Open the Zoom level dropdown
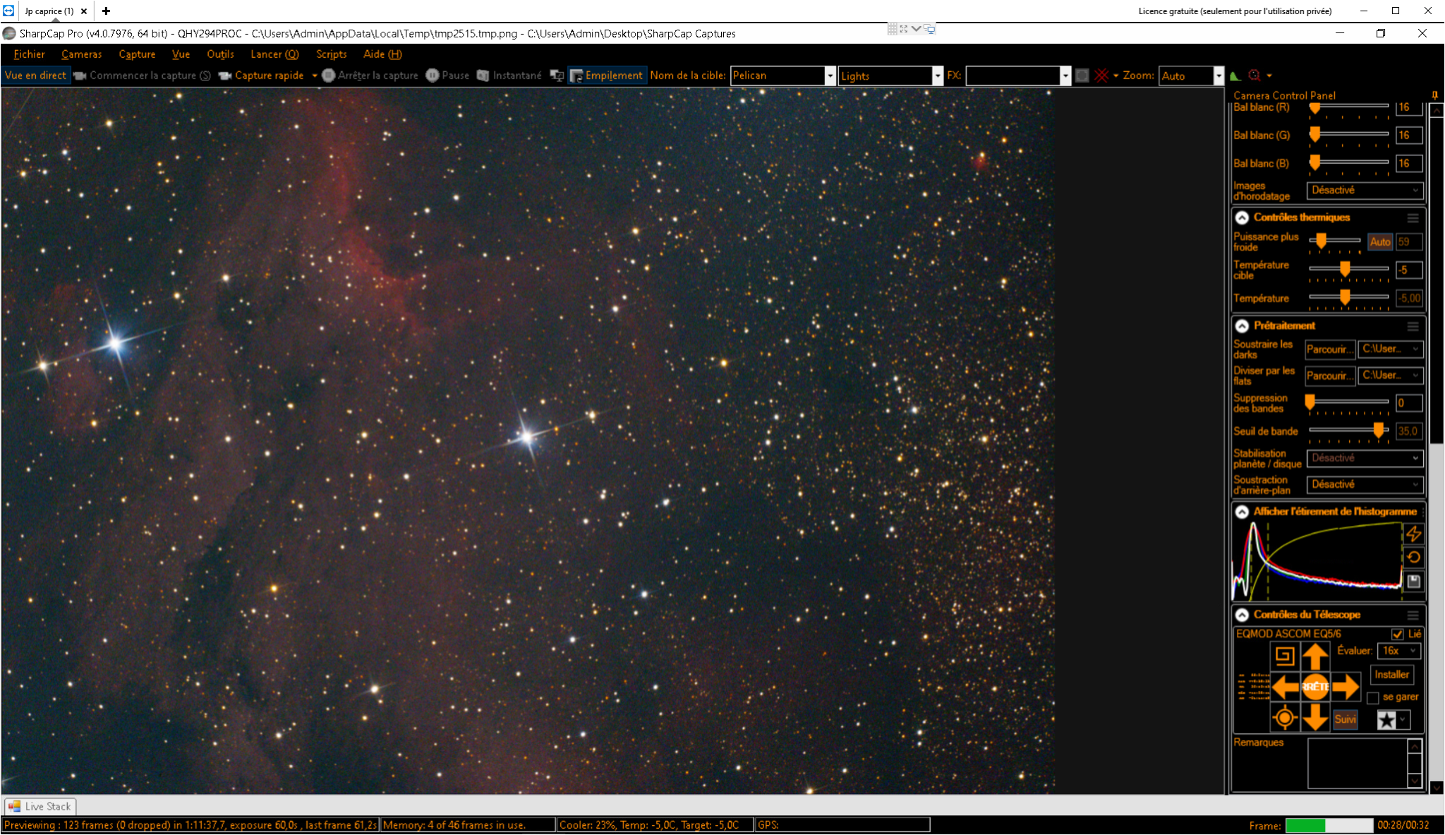Image resolution: width=1445 pixels, height=835 pixels. click(x=1218, y=76)
